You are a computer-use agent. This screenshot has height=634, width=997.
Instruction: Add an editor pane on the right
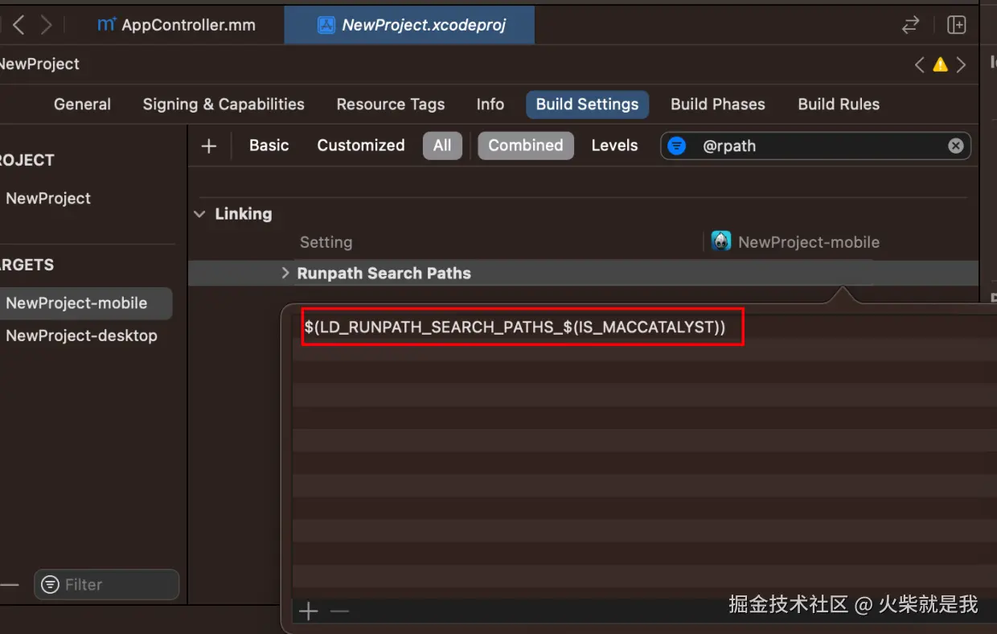[956, 25]
